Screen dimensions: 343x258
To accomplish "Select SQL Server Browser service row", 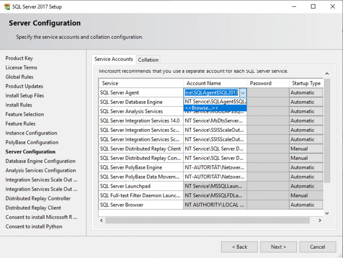I will click(141, 205).
